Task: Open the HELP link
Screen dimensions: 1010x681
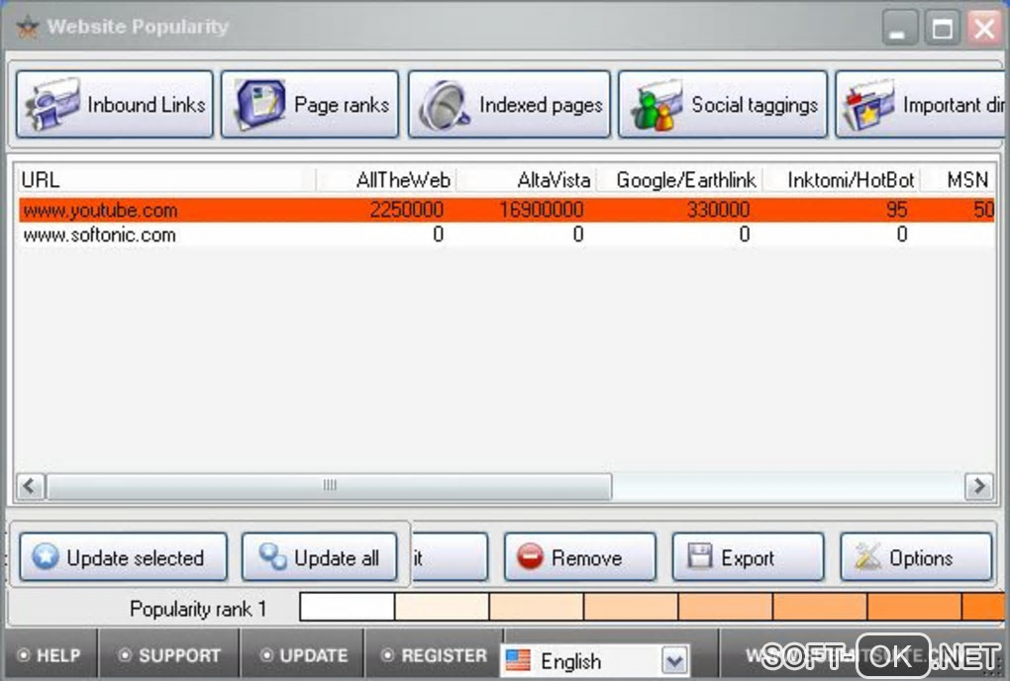Action: [x=50, y=655]
